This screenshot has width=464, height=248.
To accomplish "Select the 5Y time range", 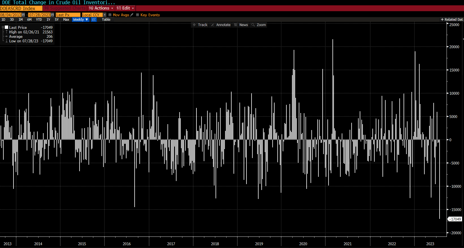I will tap(57, 20).
